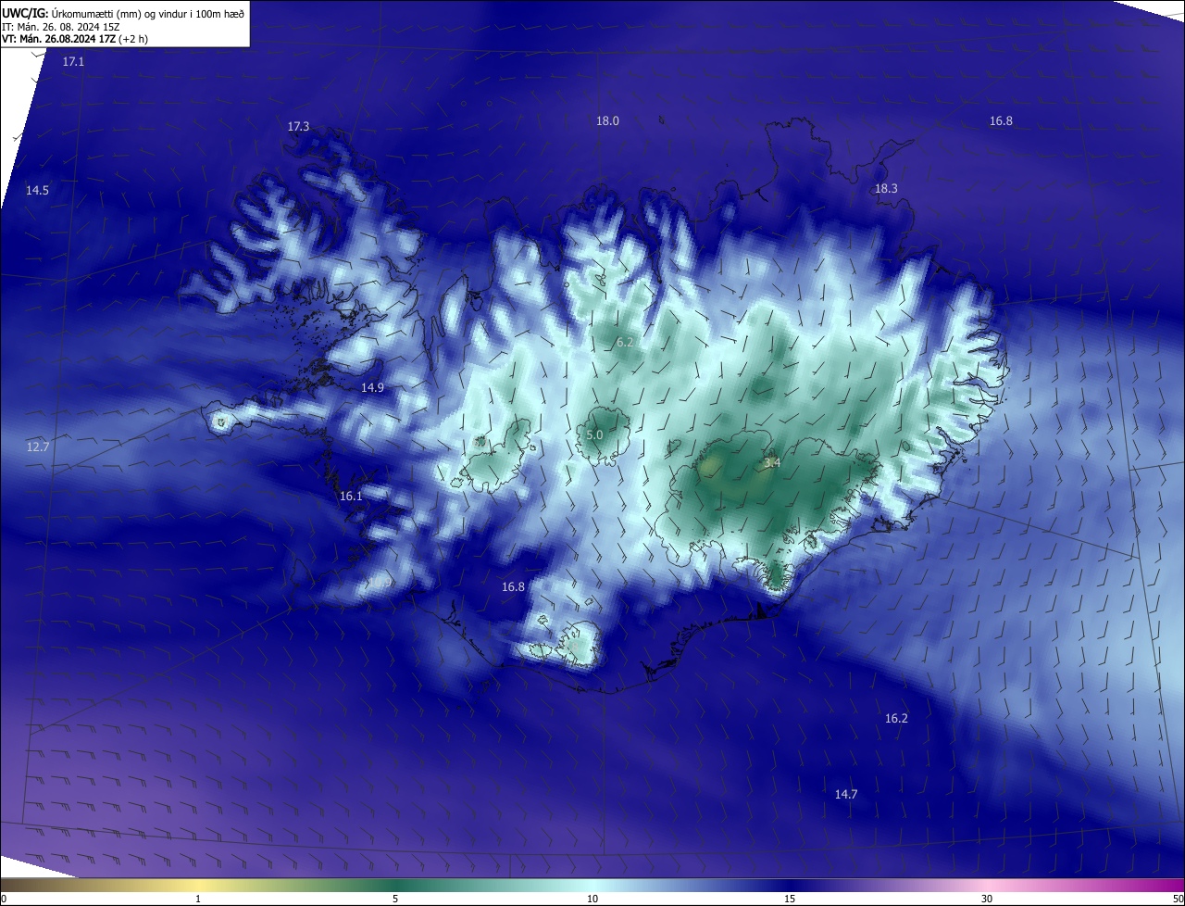Select the valid time line 'VT: Mán. 26.08.2024 17Z (+2 h)'
Viewport: 1185px width, 906px height.
pos(75,39)
